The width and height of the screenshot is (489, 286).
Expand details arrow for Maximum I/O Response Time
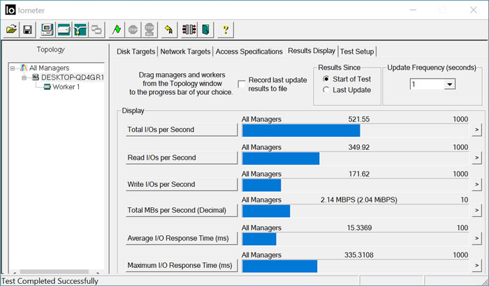pos(476,266)
